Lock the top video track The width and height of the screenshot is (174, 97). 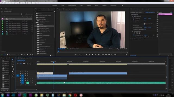click(x=20, y=71)
